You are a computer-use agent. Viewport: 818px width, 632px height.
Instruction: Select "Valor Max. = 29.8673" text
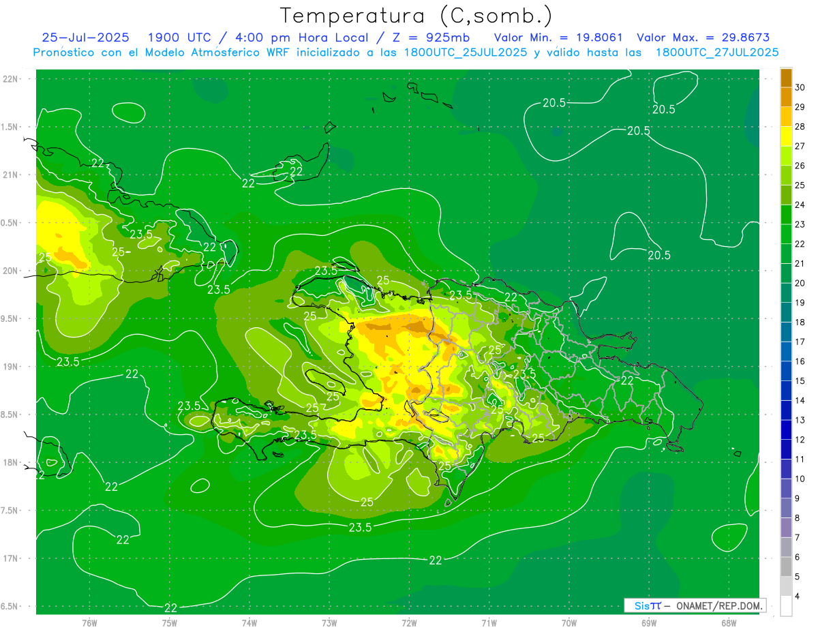click(703, 37)
